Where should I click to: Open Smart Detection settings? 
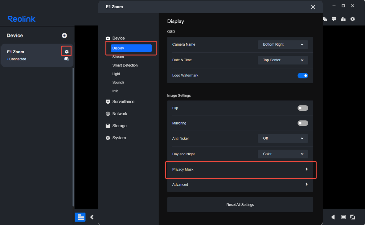[x=125, y=65]
